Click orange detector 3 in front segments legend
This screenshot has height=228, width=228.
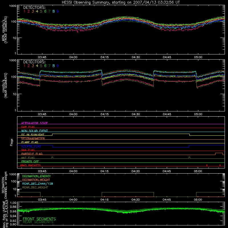tap(33, 11)
